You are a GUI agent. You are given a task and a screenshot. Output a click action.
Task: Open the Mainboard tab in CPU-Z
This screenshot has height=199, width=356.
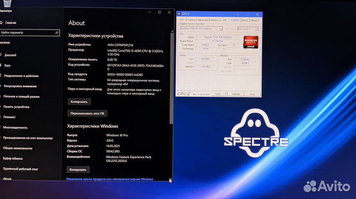203,20
